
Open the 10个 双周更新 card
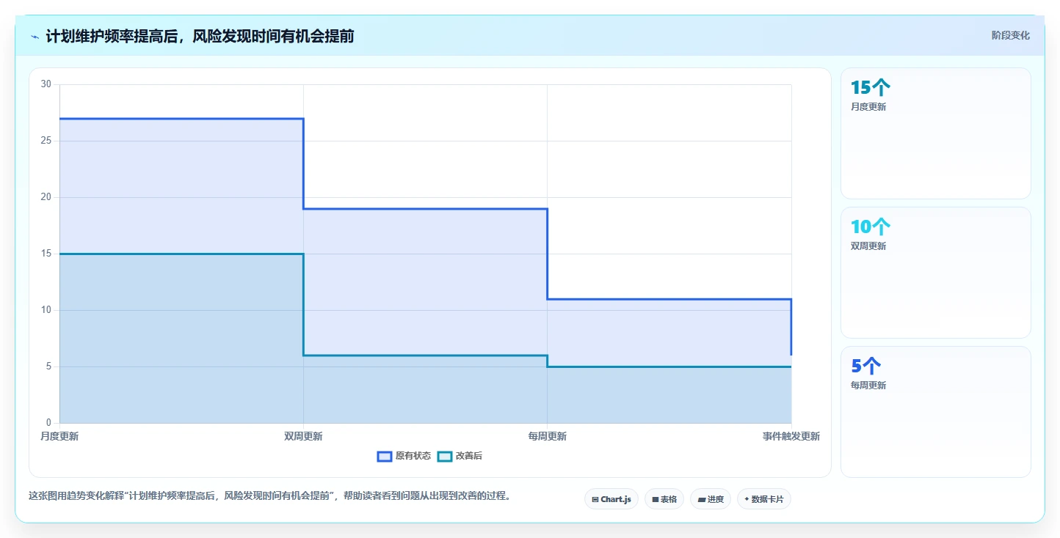[936, 273]
